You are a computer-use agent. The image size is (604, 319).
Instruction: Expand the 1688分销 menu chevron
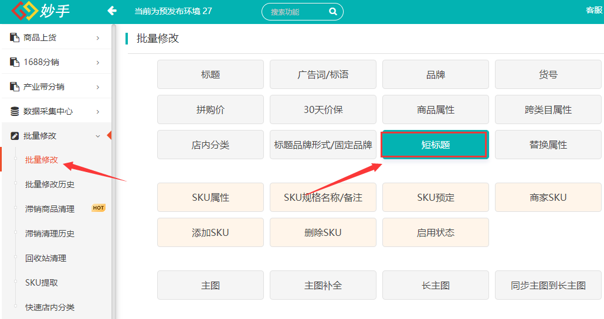pos(97,62)
